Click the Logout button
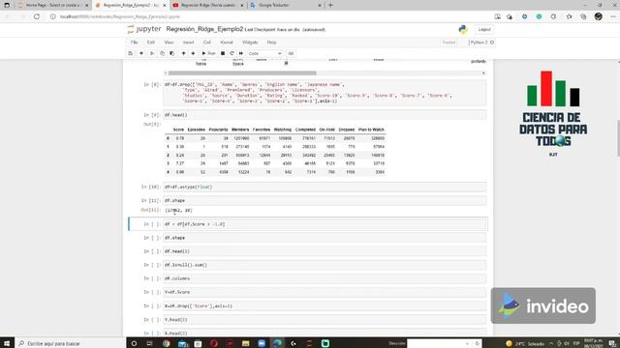This screenshot has height=348, width=620. click(x=484, y=30)
